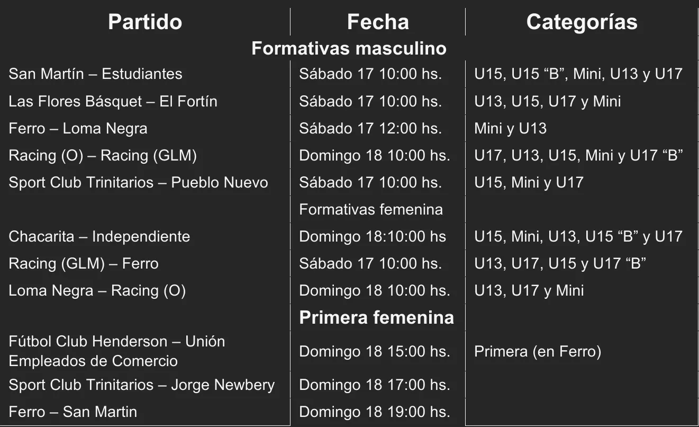Click the "Primera (en Ferro)" categories cell
This screenshot has width=699, height=427.
[x=538, y=351]
